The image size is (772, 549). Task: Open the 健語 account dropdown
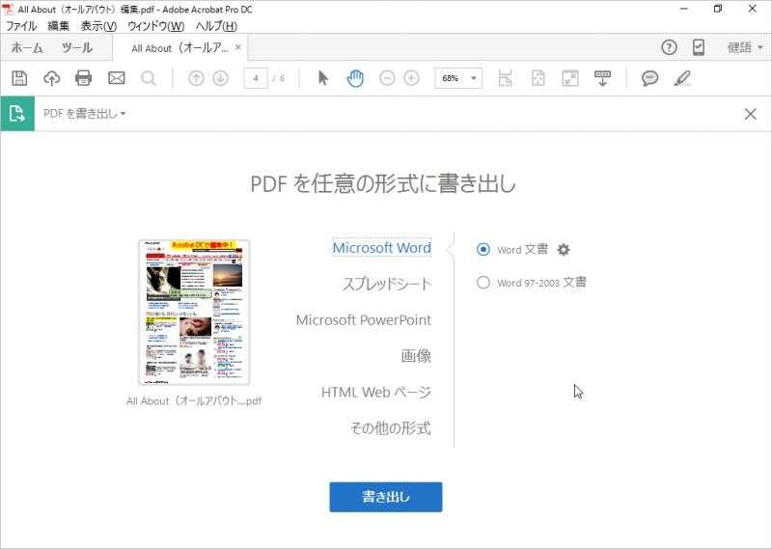coord(745,48)
